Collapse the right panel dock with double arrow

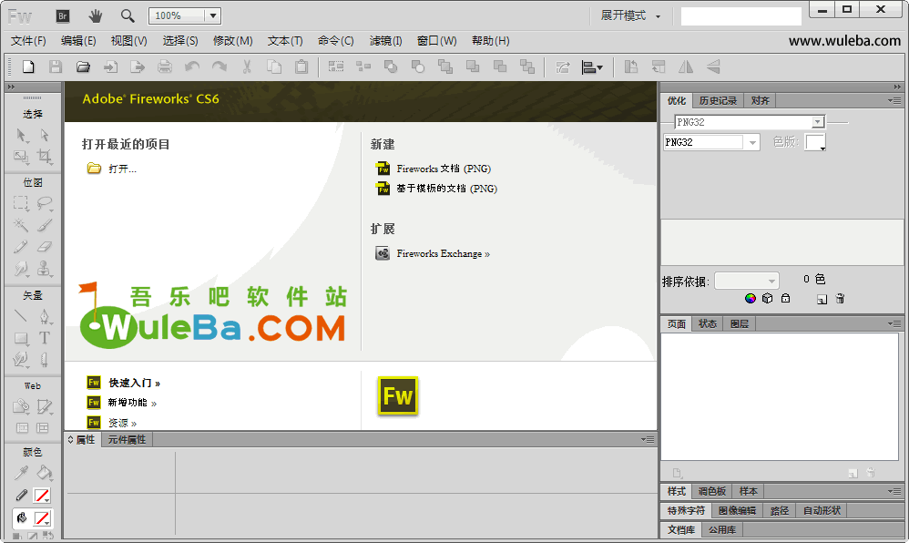[x=897, y=87]
